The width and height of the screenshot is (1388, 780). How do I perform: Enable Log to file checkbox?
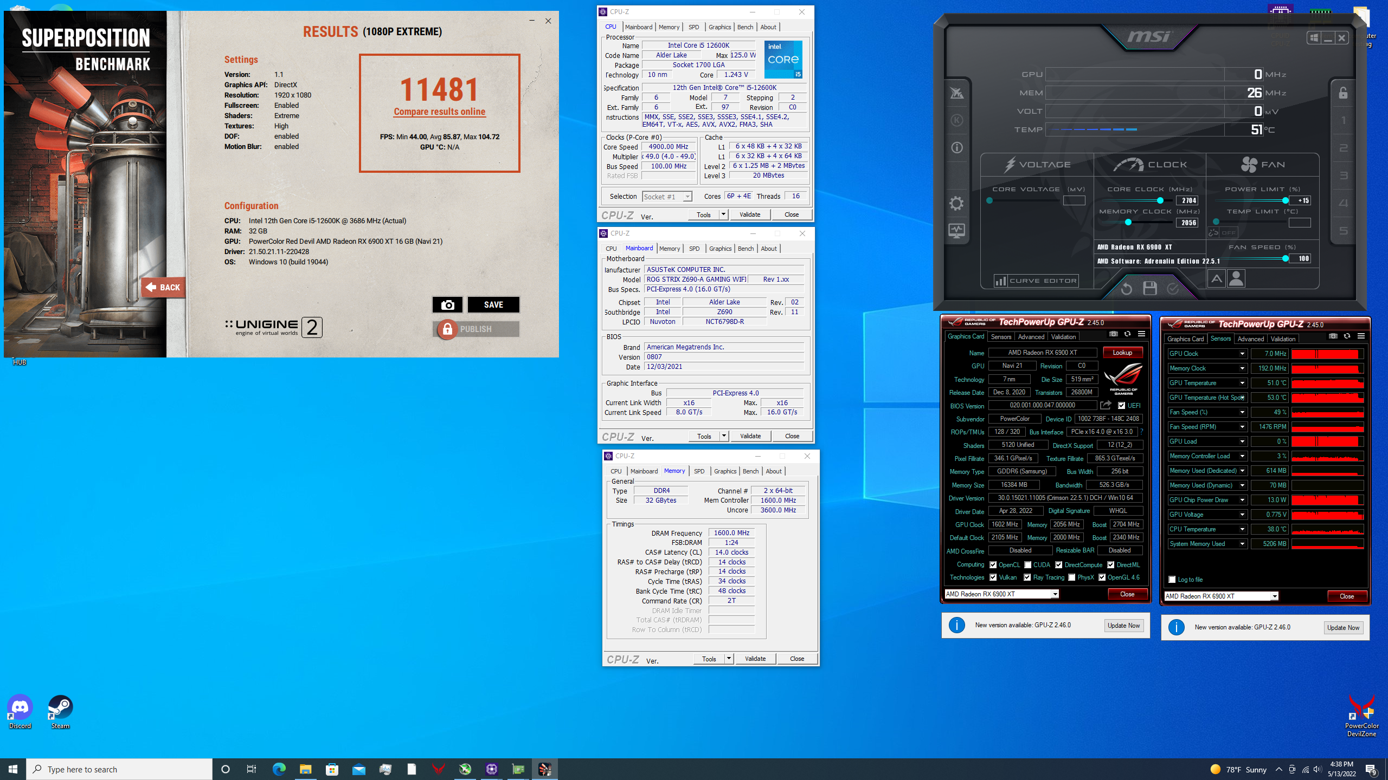click(x=1172, y=580)
